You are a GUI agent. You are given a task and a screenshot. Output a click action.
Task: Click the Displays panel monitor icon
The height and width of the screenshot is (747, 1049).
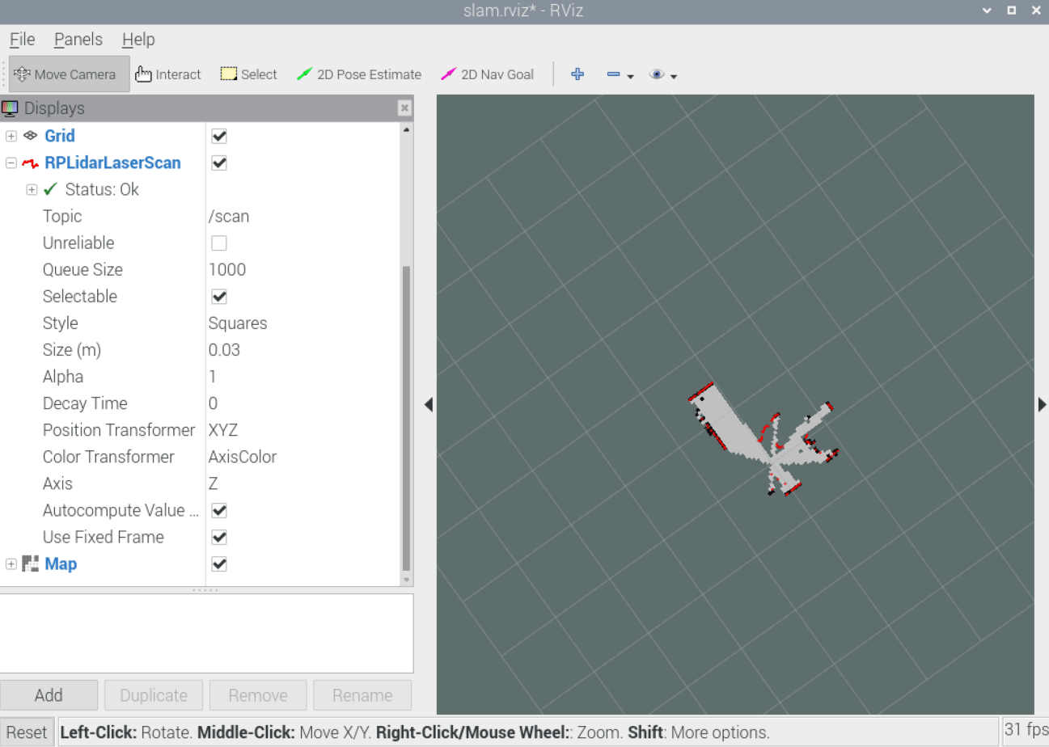[x=11, y=108]
